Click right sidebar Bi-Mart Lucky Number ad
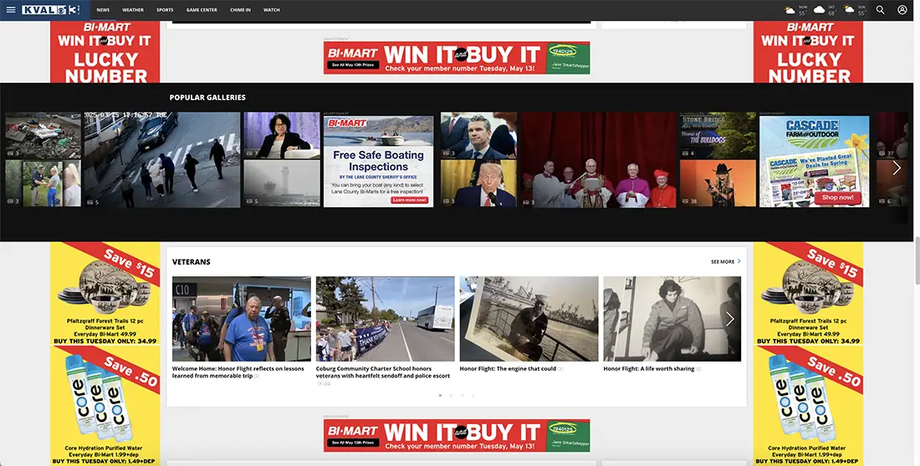The width and height of the screenshot is (920, 466). coord(809,52)
